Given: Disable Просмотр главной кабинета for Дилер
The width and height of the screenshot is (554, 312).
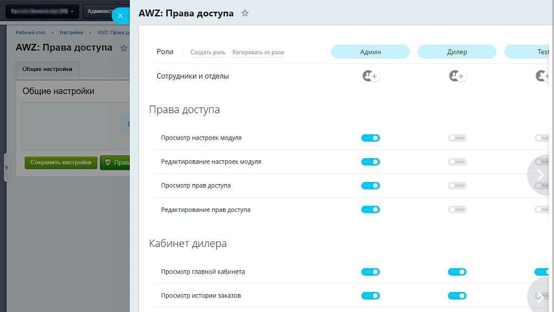Looking at the screenshot, I should click(x=457, y=272).
